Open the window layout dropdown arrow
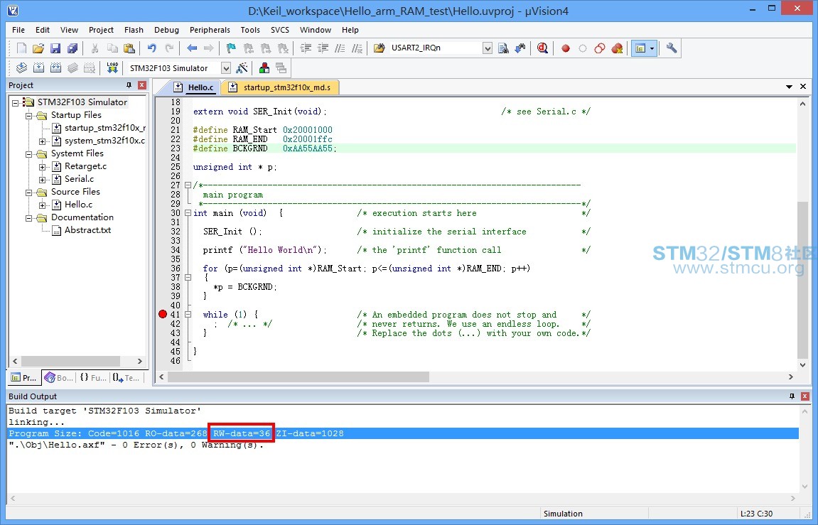Image resolution: width=818 pixels, height=525 pixels. pyautogui.click(x=652, y=48)
